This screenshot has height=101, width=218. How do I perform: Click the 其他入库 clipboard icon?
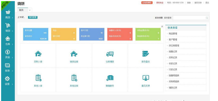coord(38,78)
